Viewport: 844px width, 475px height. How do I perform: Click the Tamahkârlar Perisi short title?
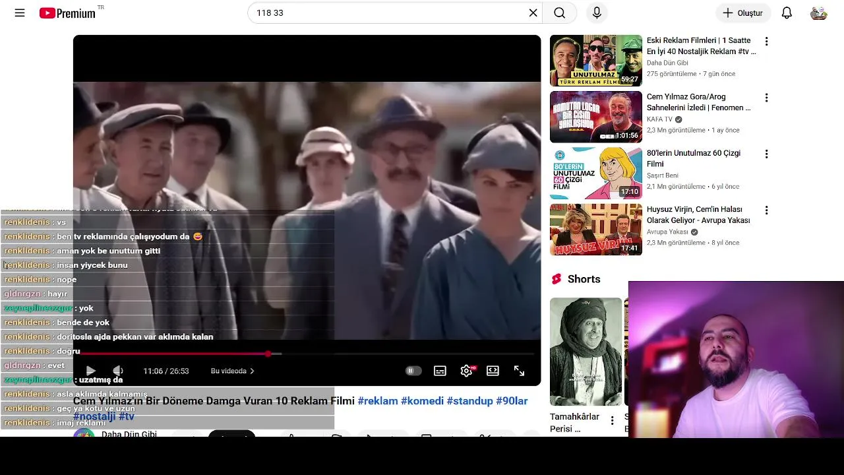[575, 422]
